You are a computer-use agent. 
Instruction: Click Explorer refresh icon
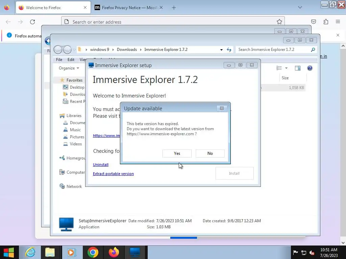(x=229, y=50)
